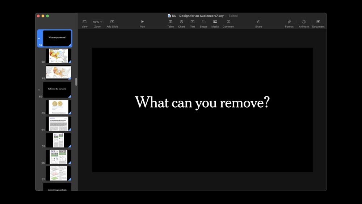Collapse the slide 59 group
This screenshot has width=362, height=204.
tap(39, 38)
